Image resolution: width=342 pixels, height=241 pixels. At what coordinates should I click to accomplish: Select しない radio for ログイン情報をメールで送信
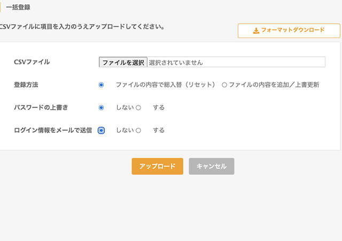coord(101,130)
